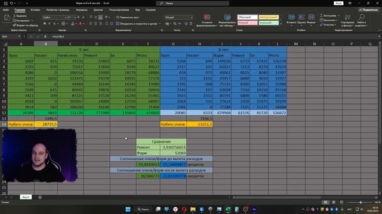Open the Clear (Очистить) dropdown
The image size is (382, 214).
[328, 25]
